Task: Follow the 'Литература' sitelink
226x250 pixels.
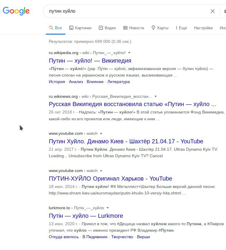Action: [118, 82]
